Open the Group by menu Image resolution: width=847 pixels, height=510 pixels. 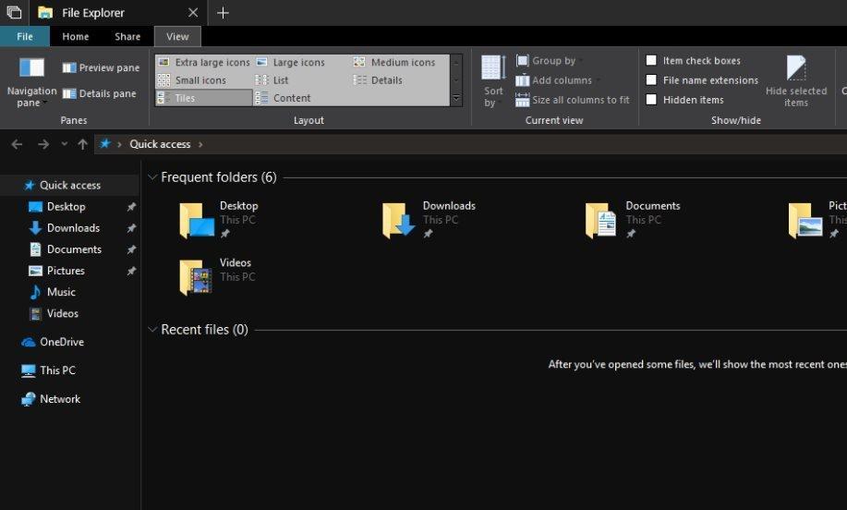pos(550,60)
